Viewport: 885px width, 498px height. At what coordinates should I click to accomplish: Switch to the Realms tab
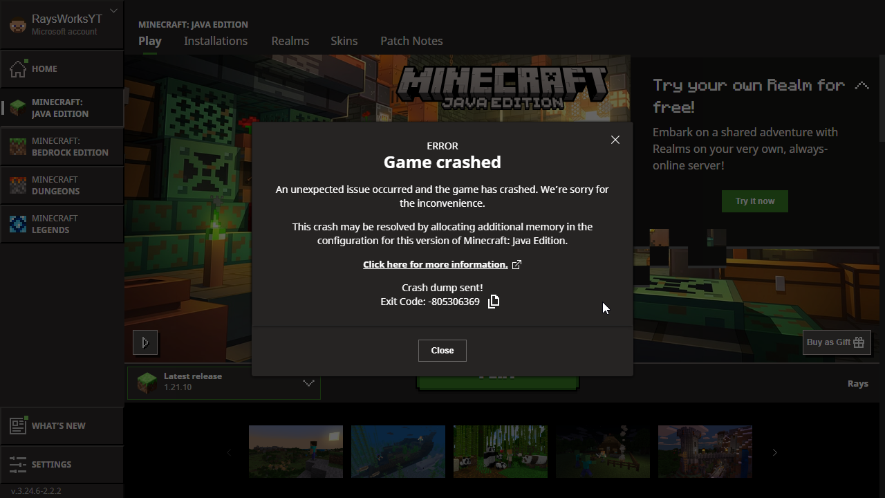[x=290, y=41]
